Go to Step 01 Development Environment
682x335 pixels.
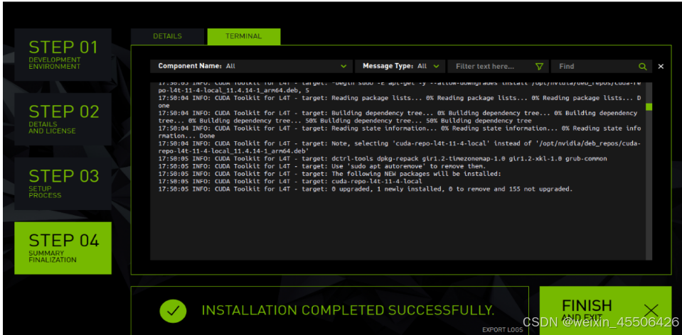63,55
